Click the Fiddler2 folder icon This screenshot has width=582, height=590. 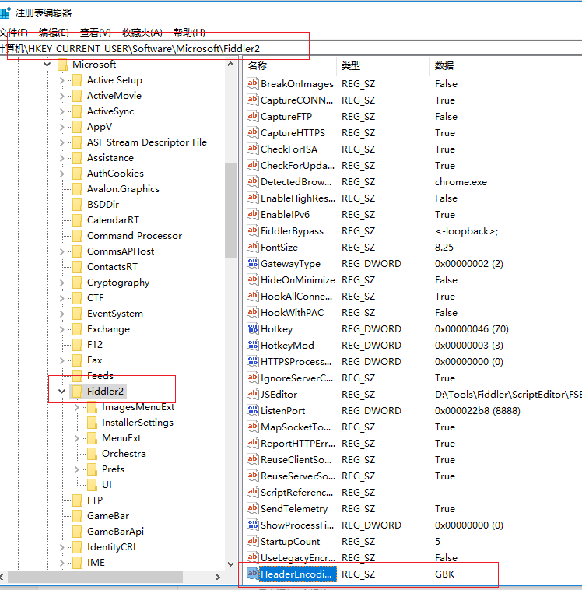[78, 391]
